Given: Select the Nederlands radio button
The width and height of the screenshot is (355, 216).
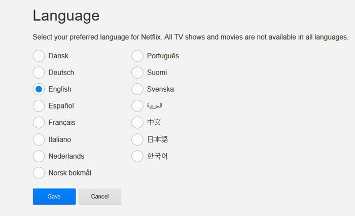Looking at the screenshot, I should tap(39, 156).
